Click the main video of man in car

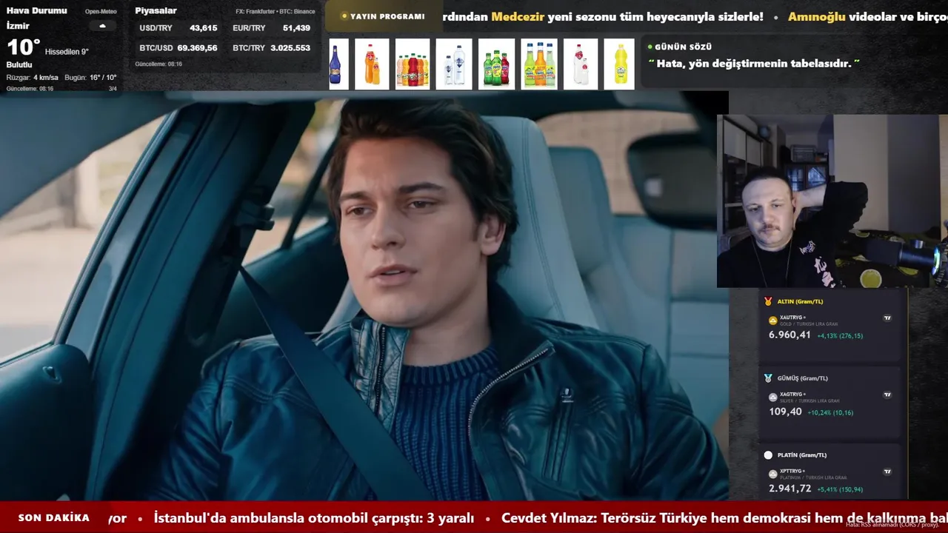(x=363, y=296)
